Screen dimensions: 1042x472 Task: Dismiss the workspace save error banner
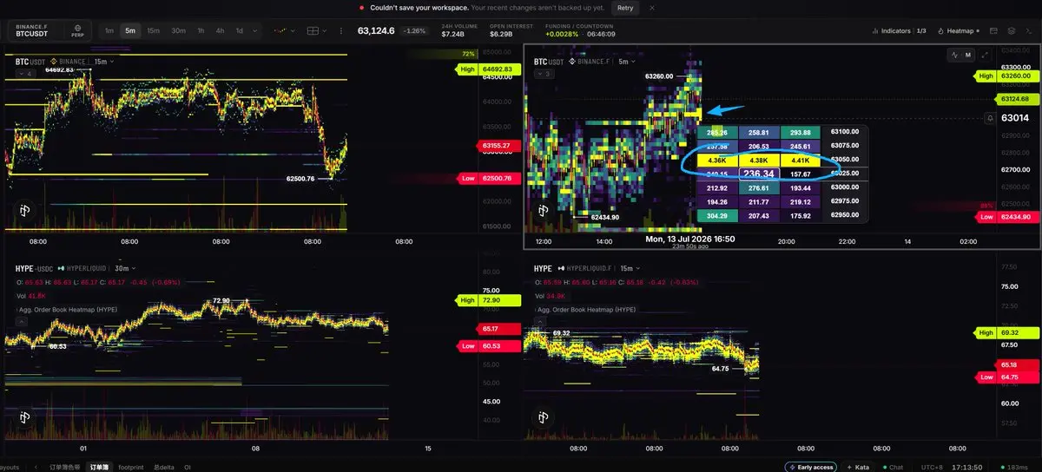pos(652,7)
